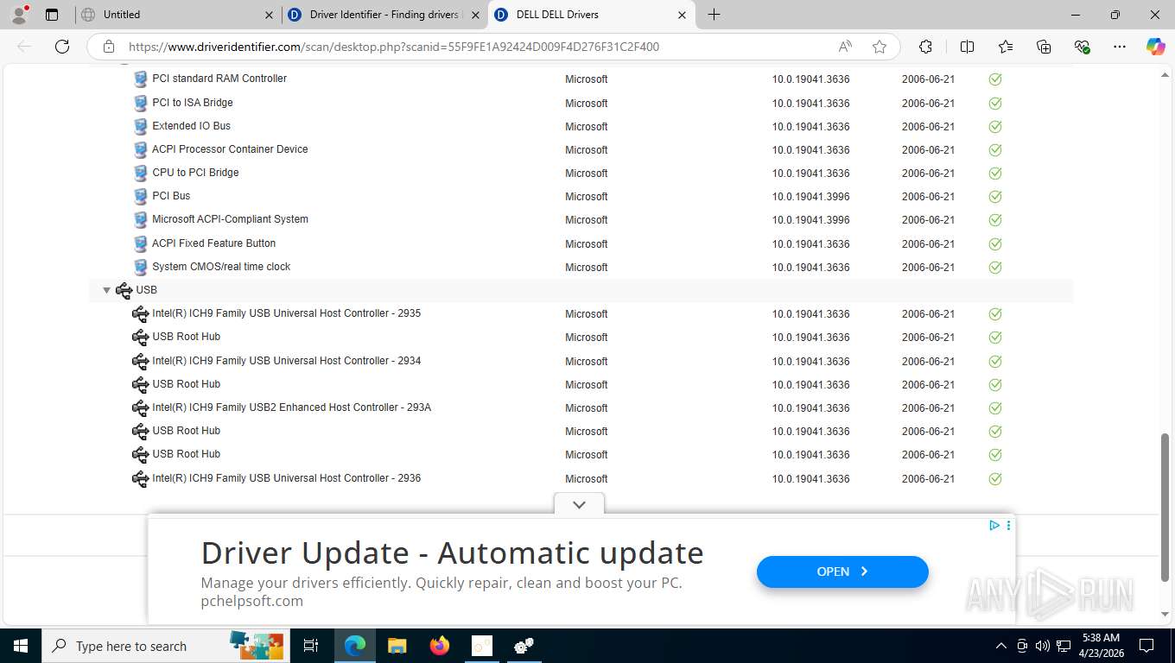Viewport: 1175px width, 663px height.
Task: Click USB icon for Host Controller 2936
Action: 140,478
